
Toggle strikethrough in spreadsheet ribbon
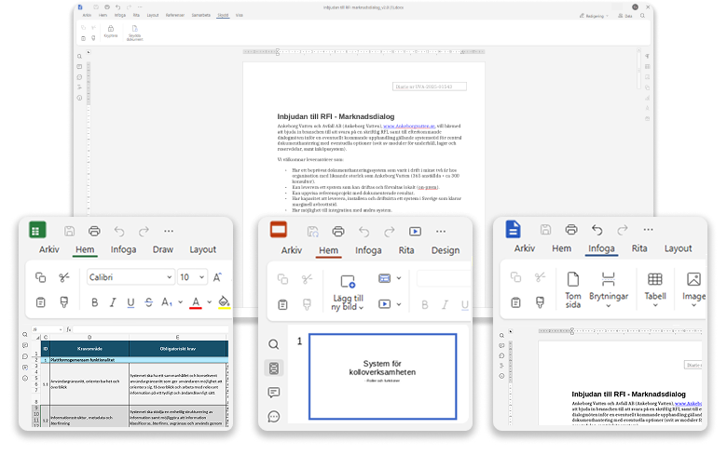[148, 302]
